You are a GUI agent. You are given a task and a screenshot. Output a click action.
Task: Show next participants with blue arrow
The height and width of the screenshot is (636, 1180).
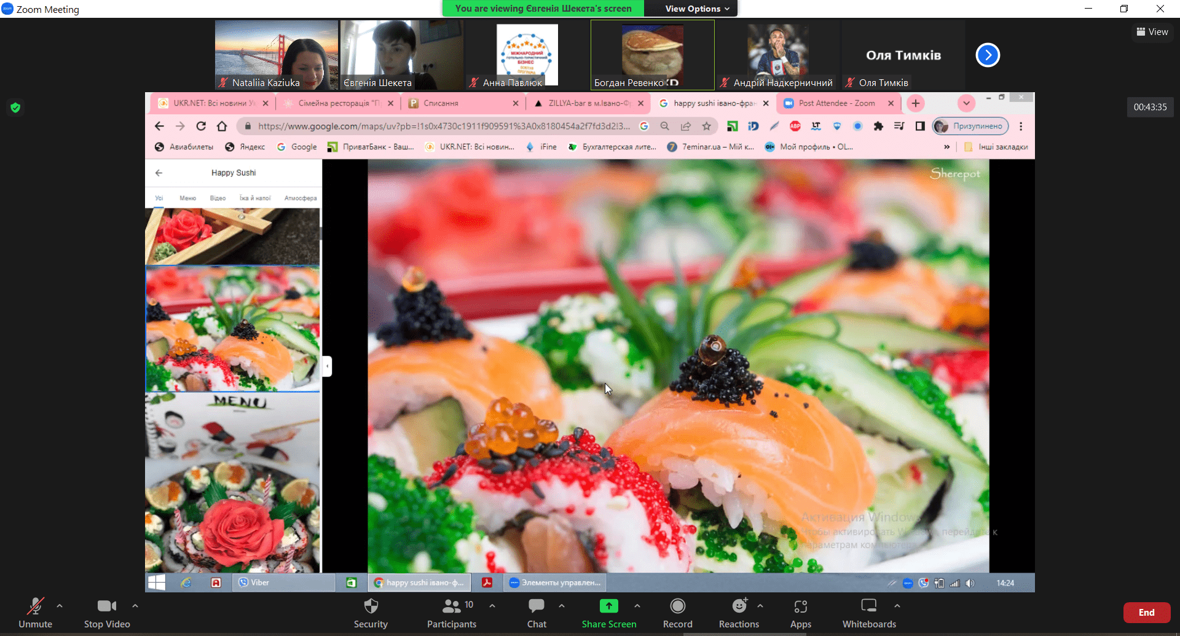[x=988, y=55]
